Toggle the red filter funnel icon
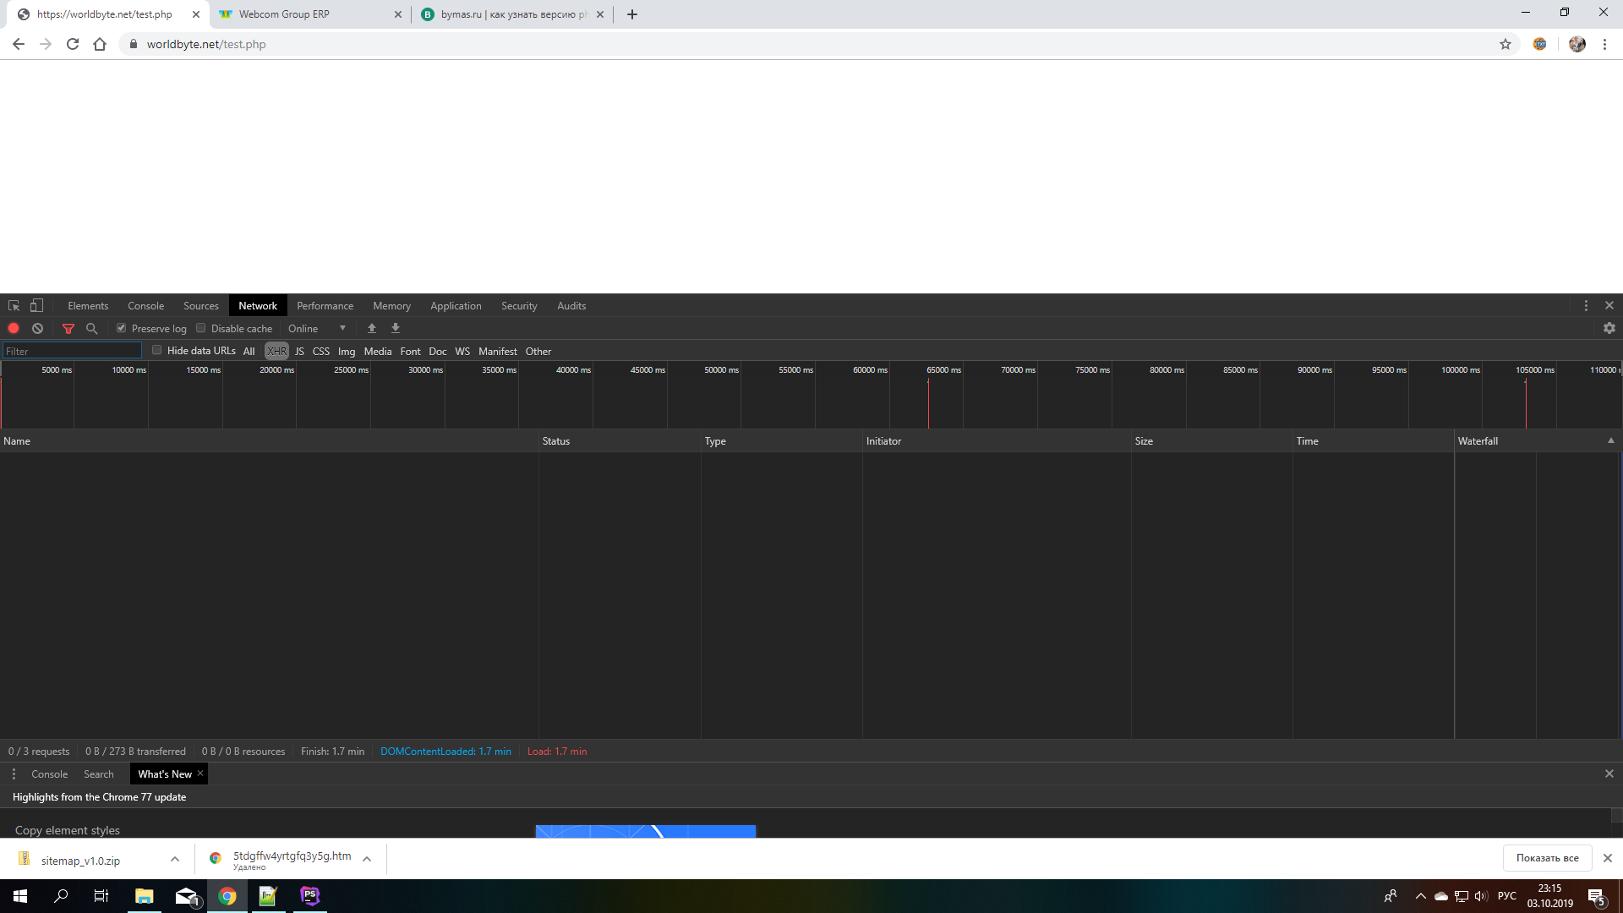Screen dimensions: 1623x913 click(68, 329)
